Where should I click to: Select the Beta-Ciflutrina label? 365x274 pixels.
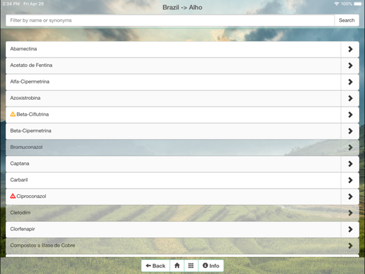(x=32, y=114)
